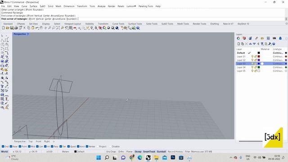Open the Layers color wheel panel icon

(x=238, y=38)
